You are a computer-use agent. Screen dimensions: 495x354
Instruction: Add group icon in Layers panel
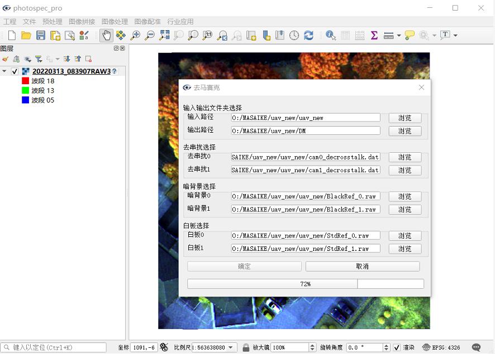click(x=16, y=59)
